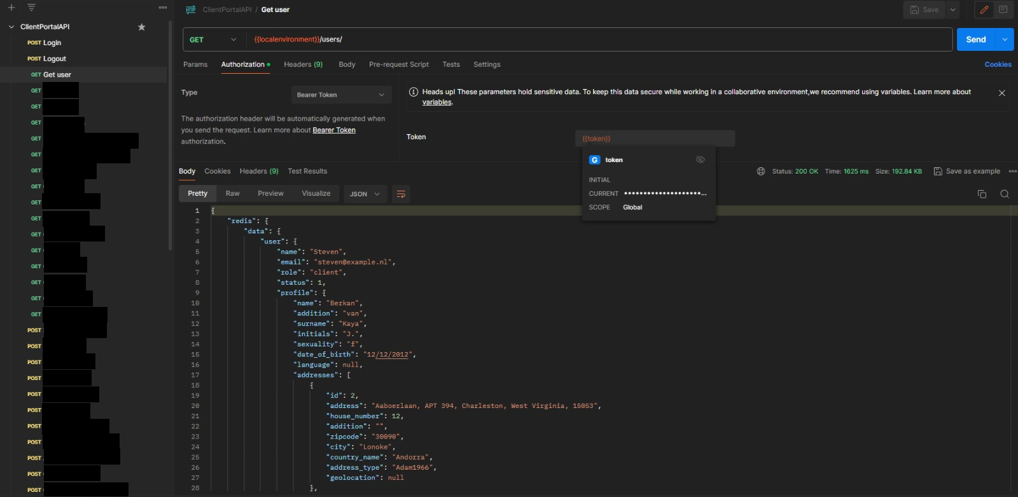Click the pencil edit icon
The height and width of the screenshot is (497, 1018).
pyautogui.click(x=984, y=10)
